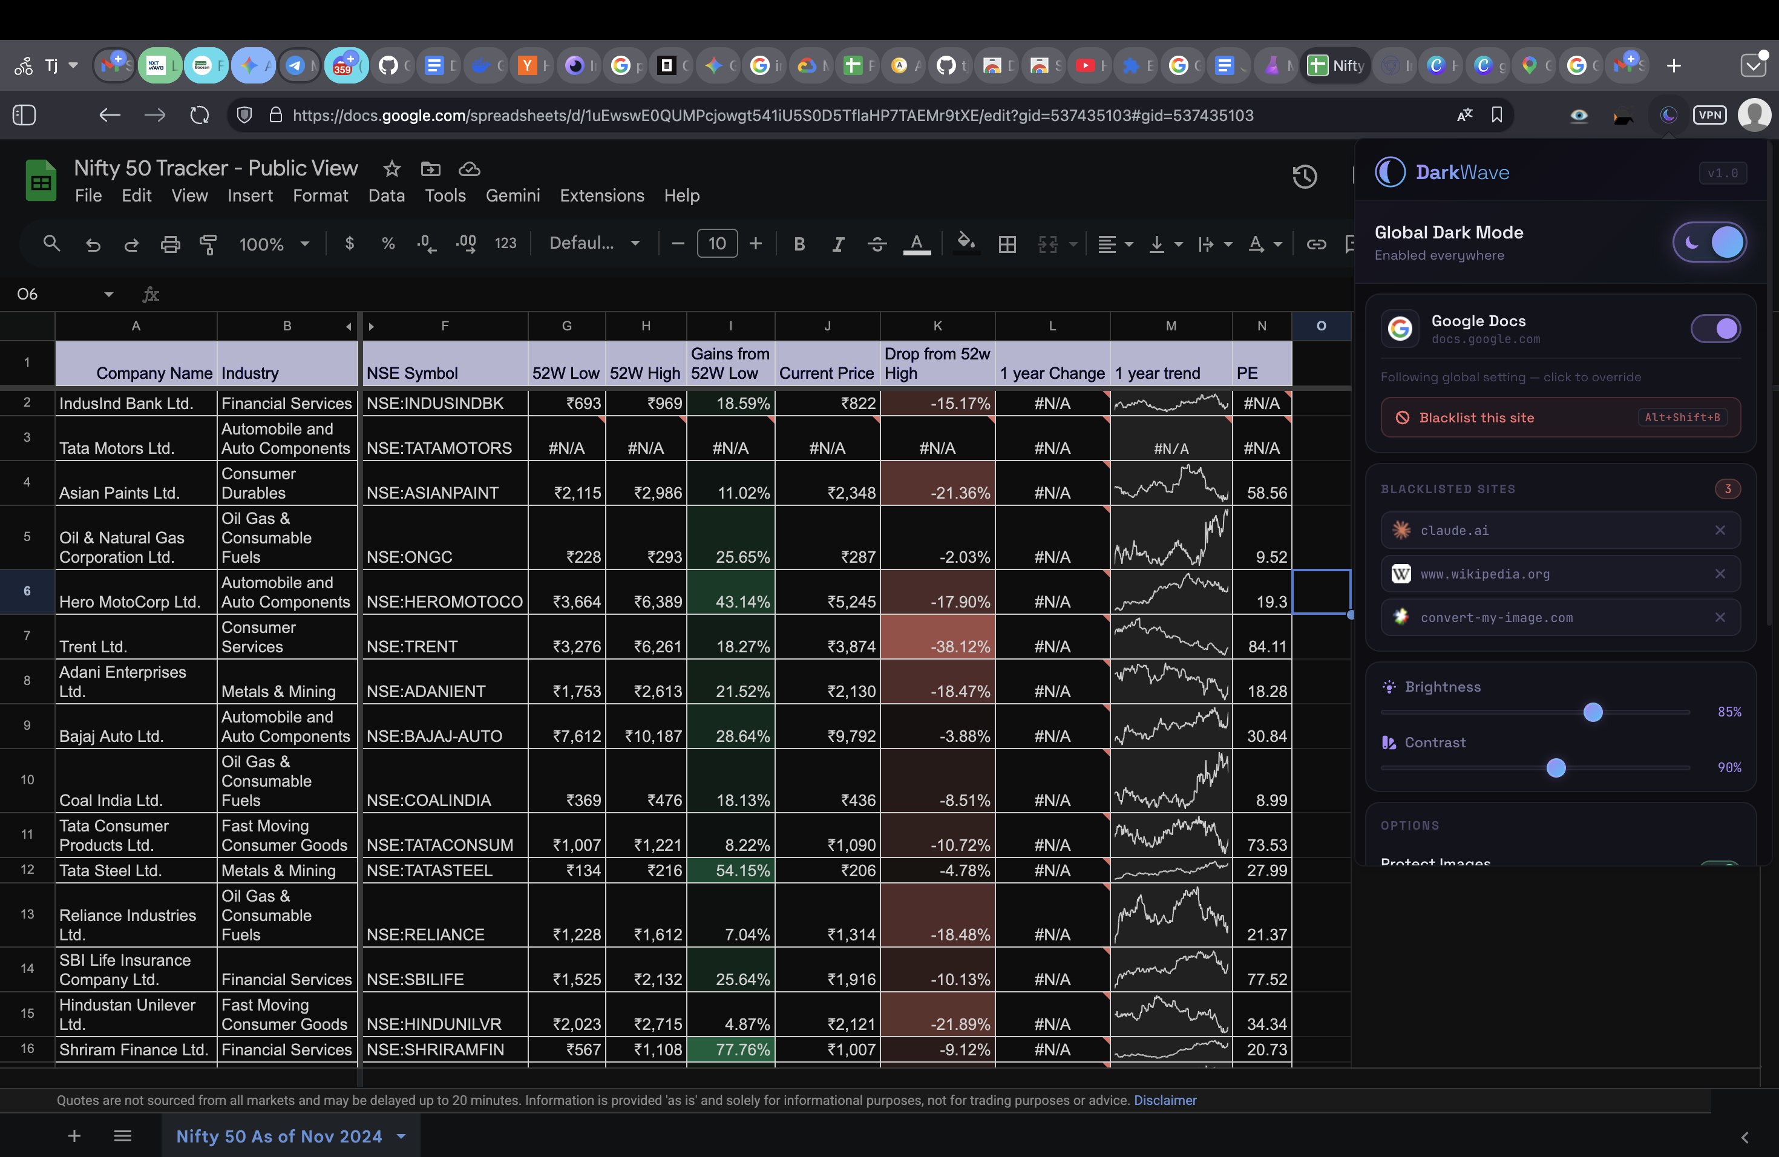
Task: Open the zoom level dropdown
Action: (x=274, y=244)
